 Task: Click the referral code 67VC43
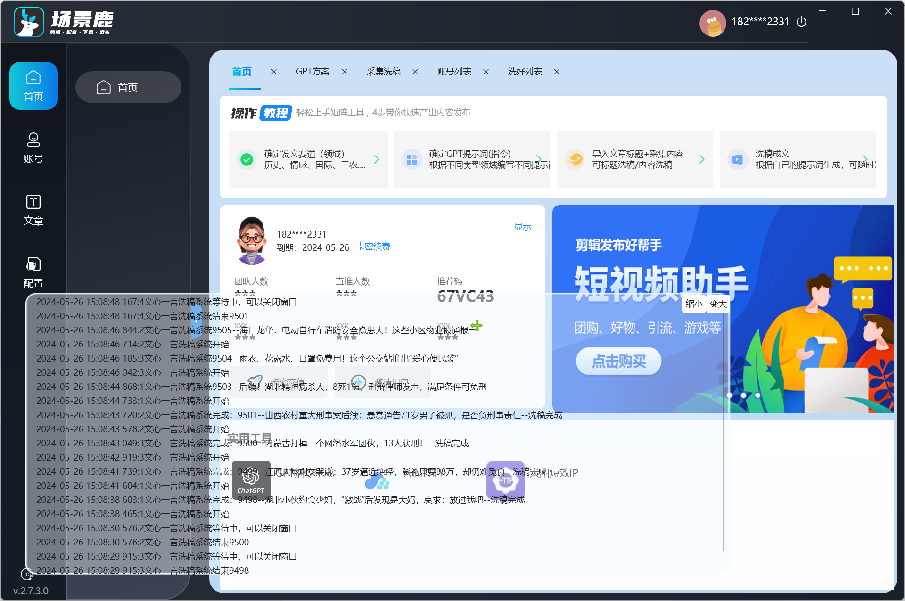pyautogui.click(x=465, y=296)
